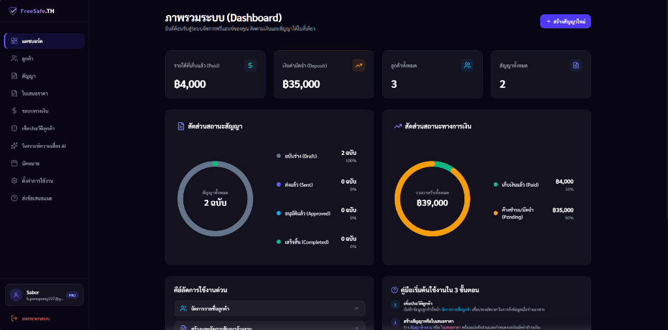Click the FreeSafe.TH shield logo icon
The image size is (668, 330).
tap(13, 11)
